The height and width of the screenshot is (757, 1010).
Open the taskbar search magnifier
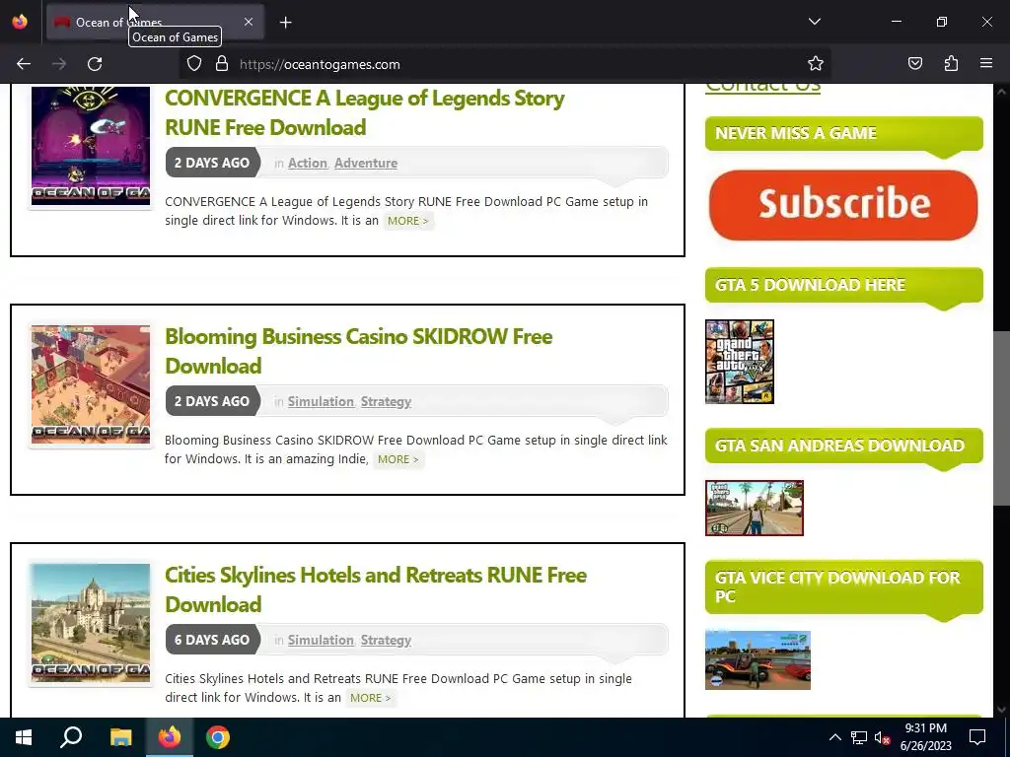pos(71,737)
